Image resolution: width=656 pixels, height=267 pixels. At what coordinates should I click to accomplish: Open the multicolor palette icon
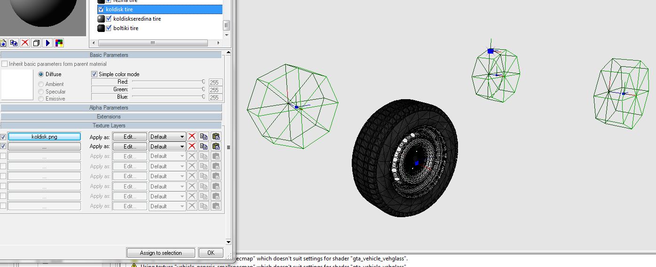click(59, 43)
